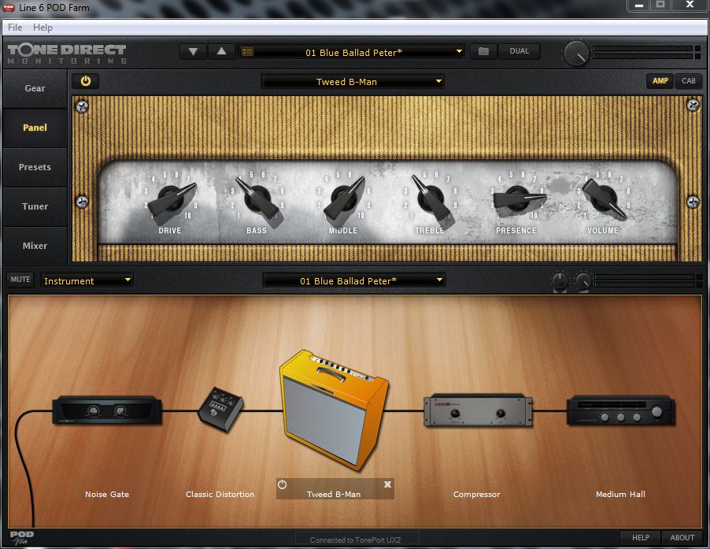This screenshot has height=549, width=710.
Task: Remove Tweed B-Man with the X icon
Action: point(387,484)
